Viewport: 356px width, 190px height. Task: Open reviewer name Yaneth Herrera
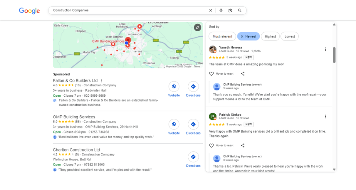[230, 47]
